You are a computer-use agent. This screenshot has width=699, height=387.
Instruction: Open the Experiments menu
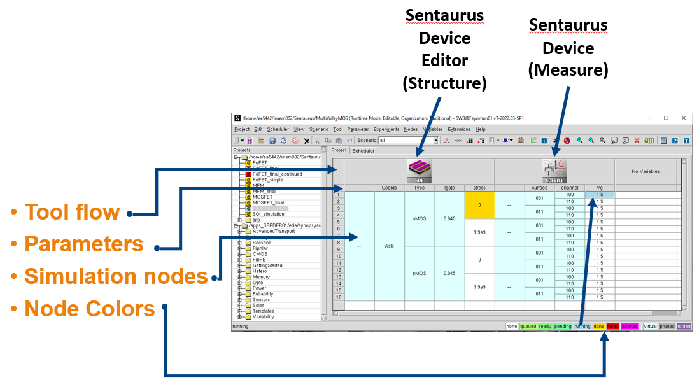pos(386,129)
